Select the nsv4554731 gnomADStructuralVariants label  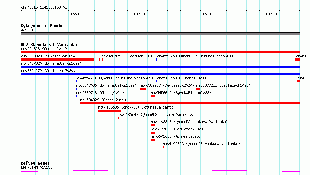point(114,78)
